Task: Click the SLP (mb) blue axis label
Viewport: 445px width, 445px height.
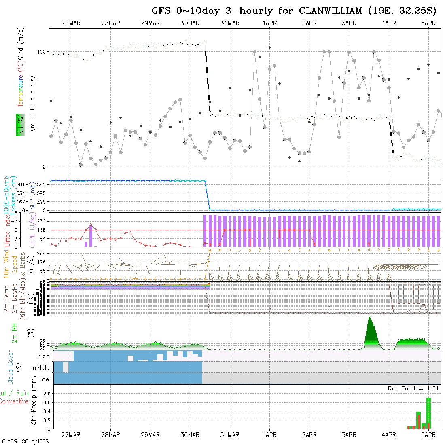Action: 32,195
